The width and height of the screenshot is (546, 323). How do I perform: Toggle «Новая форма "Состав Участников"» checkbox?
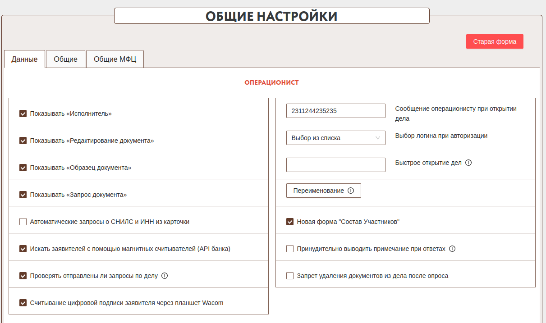pos(290,222)
